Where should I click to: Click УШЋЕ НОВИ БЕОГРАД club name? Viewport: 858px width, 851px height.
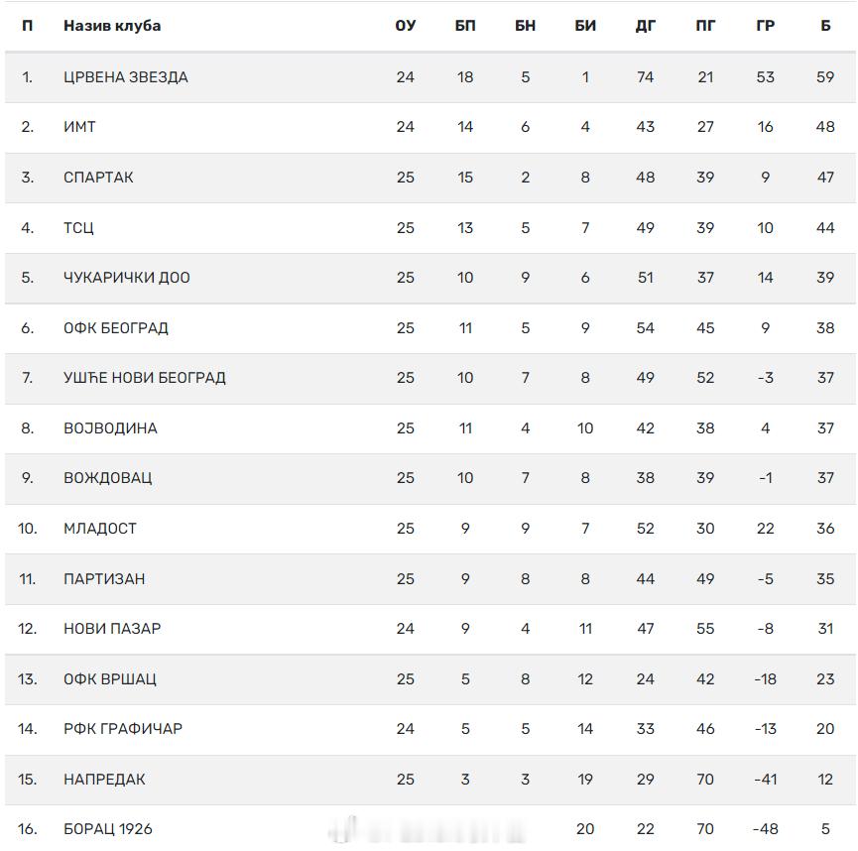145,378
